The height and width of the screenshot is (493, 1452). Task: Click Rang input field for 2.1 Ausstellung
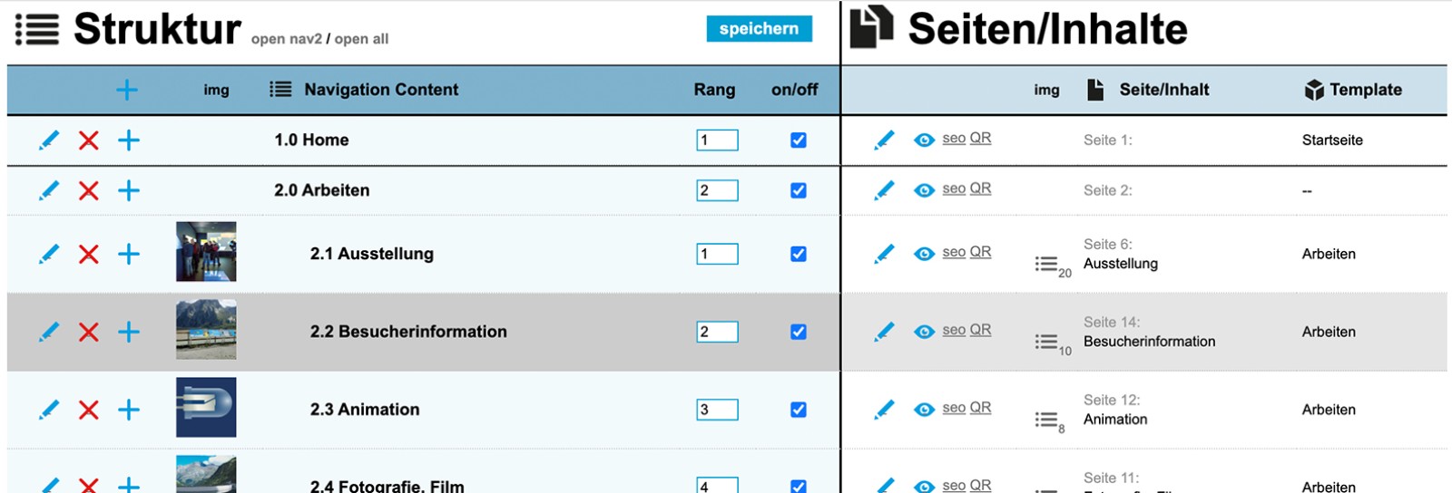(717, 254)
